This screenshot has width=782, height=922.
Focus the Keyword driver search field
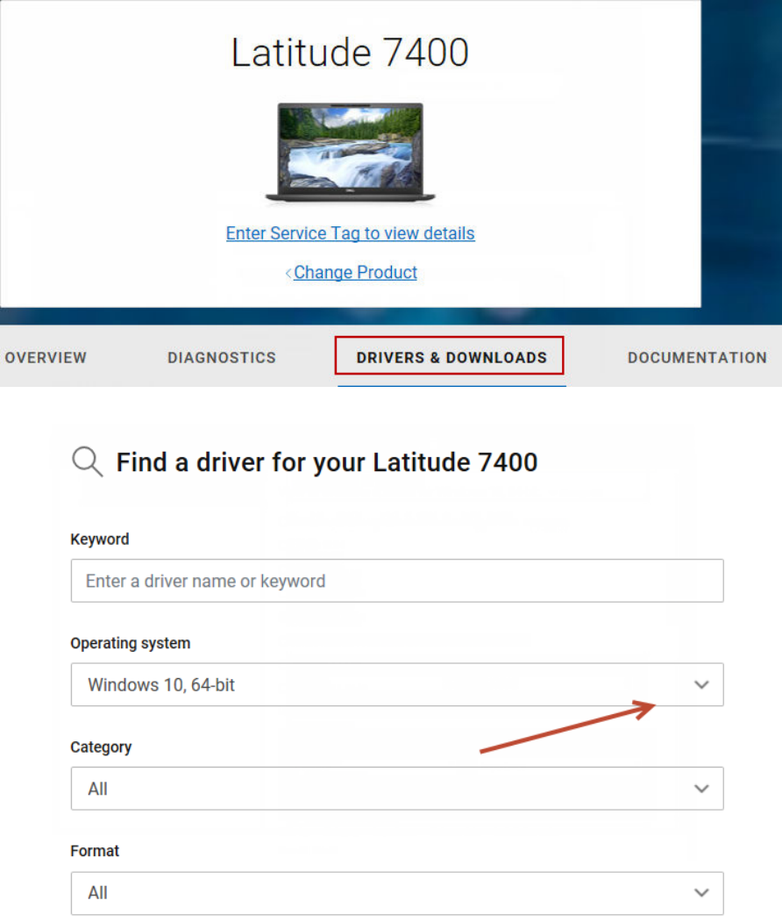[397, 581]
